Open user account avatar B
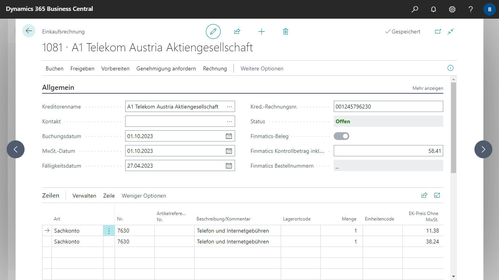This screenshot has height=280, width=499. [490, 9]
